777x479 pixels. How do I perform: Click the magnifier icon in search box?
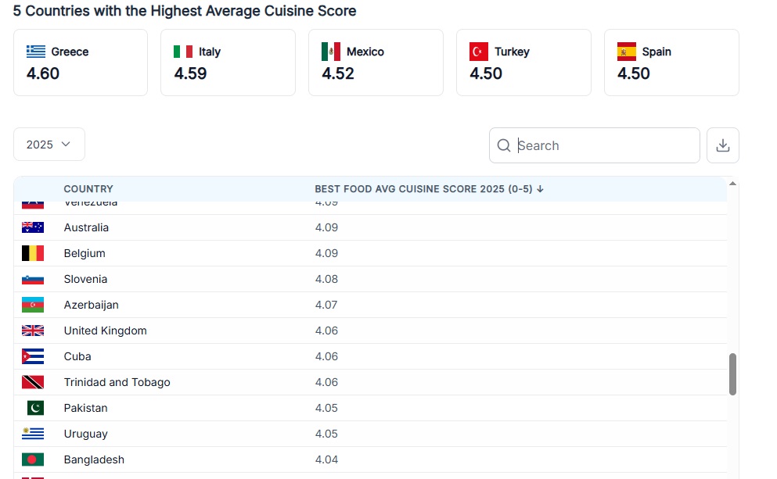click(x=504, y=145)
